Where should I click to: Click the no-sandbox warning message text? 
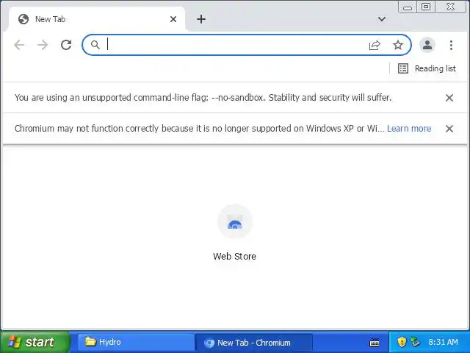pyautogui.click(x=203, y=98)
